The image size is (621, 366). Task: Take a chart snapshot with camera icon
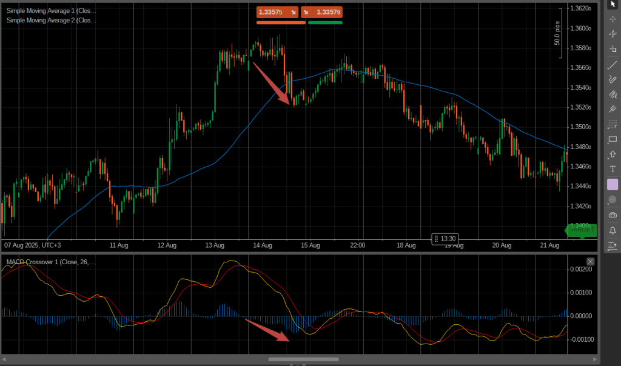(613, 215)
